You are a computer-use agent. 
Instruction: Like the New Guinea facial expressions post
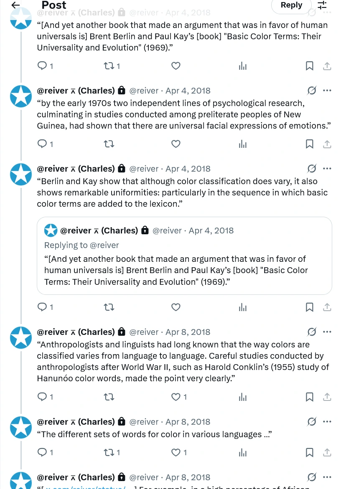[176, 144]
